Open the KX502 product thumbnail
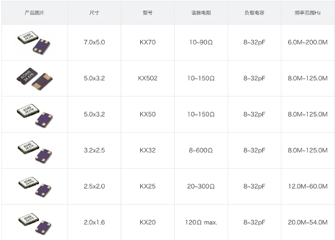 (35, 79)
